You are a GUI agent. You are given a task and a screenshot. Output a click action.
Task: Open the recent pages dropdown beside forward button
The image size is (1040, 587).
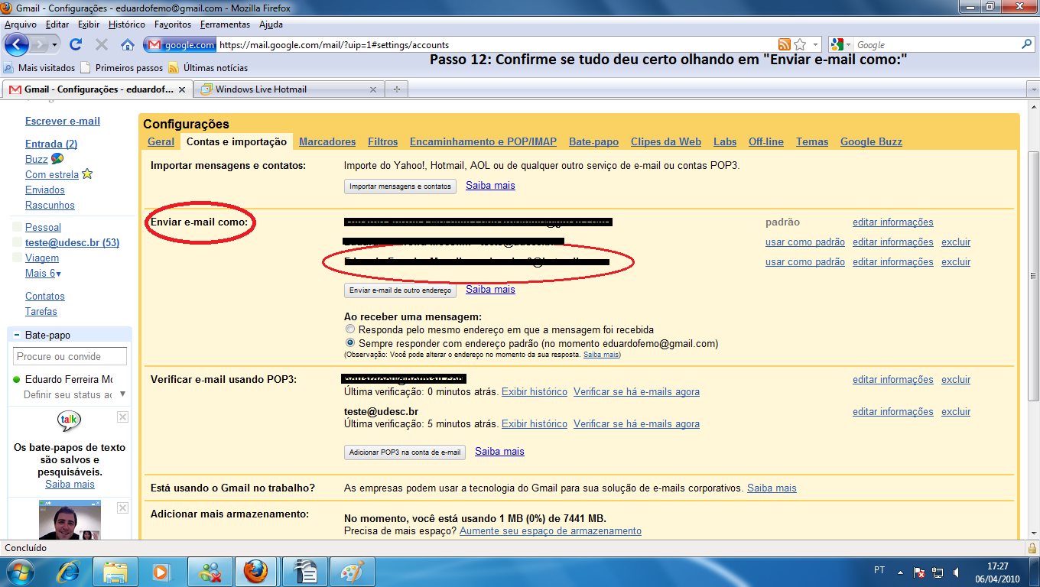coord(55,44)
